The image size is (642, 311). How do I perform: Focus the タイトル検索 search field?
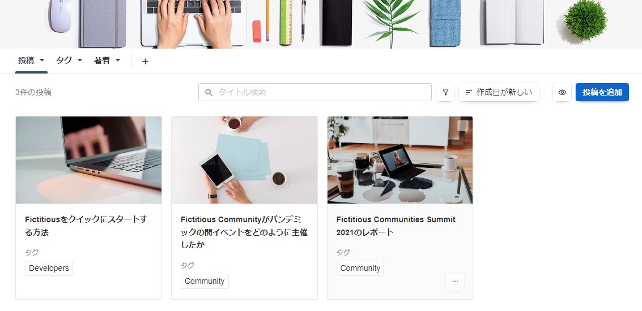click(315, 92)
